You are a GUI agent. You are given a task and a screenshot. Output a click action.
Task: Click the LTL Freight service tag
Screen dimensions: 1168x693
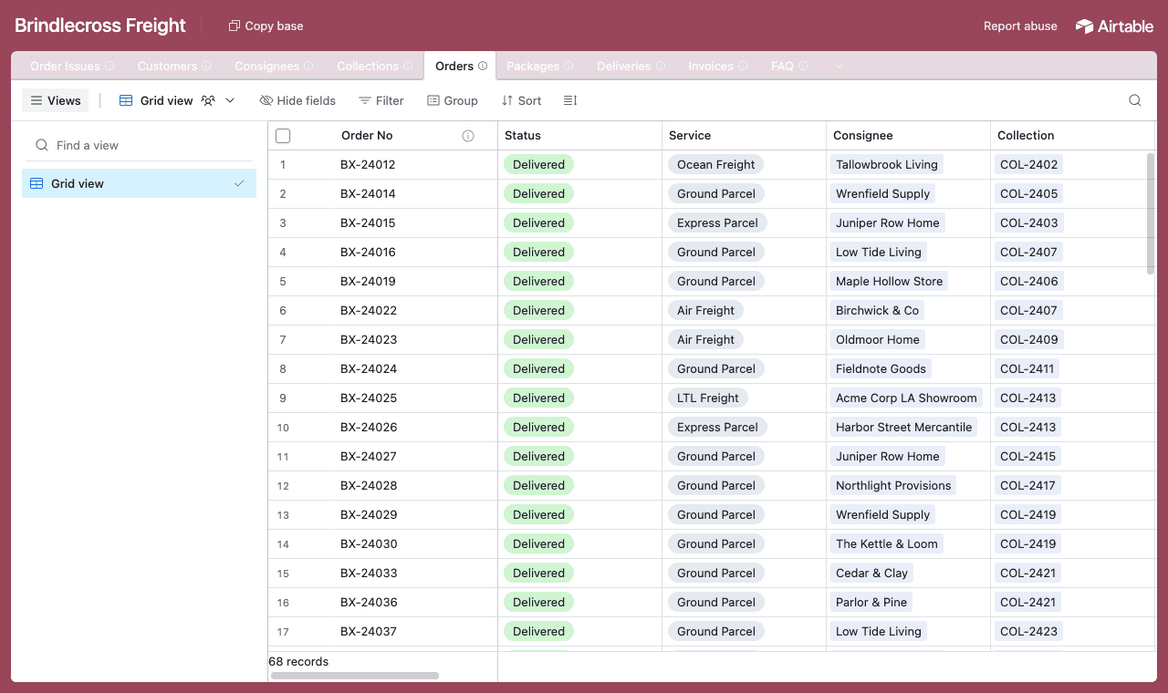click(x=708, y=398)
